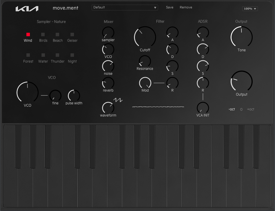Click the VCA INIT knob
The image size is (275, 211).
pyautogui.click(x=202, y=108)
